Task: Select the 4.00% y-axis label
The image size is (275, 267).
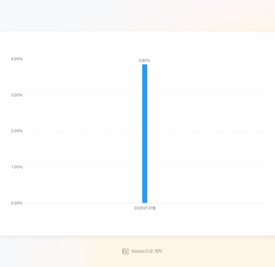Action: coord(17,59)
